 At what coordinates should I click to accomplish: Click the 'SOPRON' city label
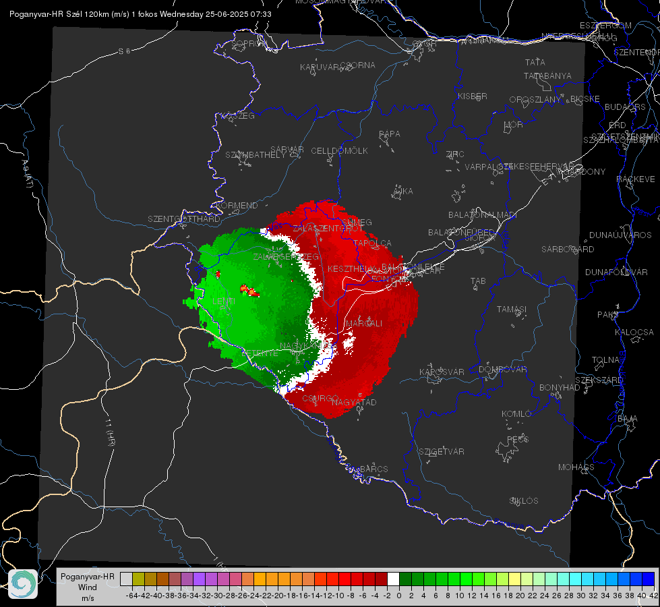pyautogui.click(x=249, y=43)
